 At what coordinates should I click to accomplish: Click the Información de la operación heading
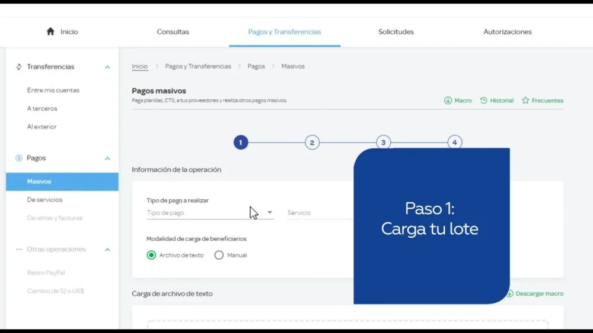click(176, 170)
